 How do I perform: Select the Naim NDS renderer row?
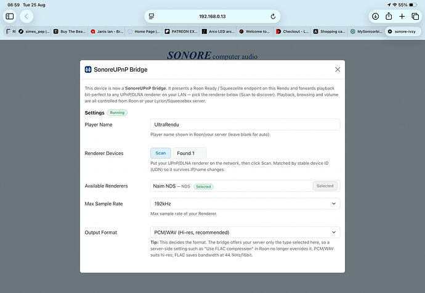pyautogui.click(x=245, y=186)
